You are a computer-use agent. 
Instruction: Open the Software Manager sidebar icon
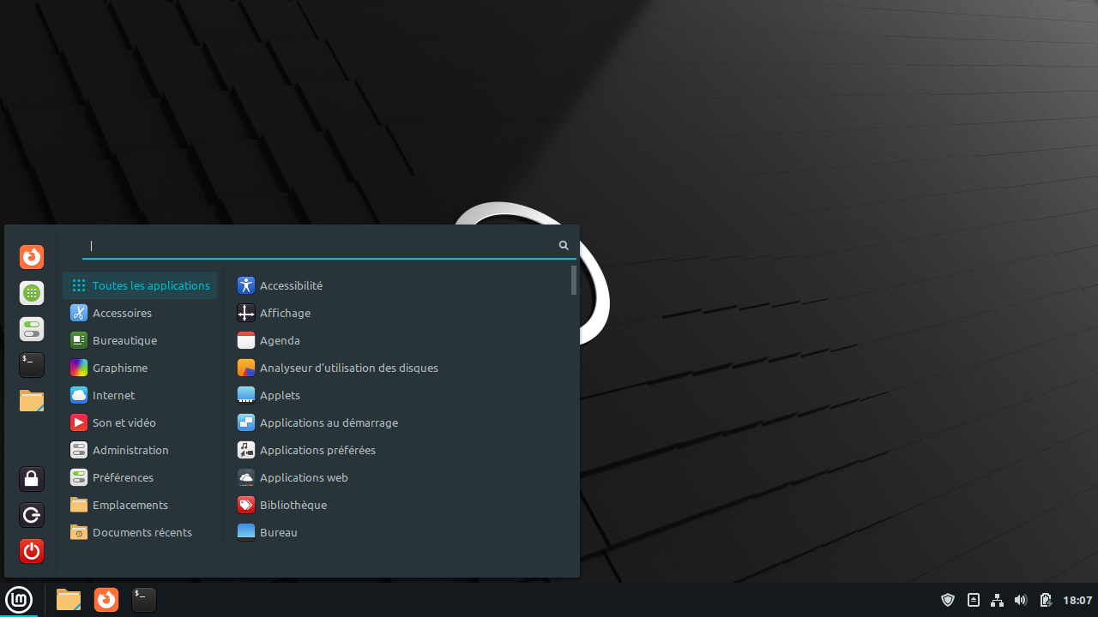[32, 292]
